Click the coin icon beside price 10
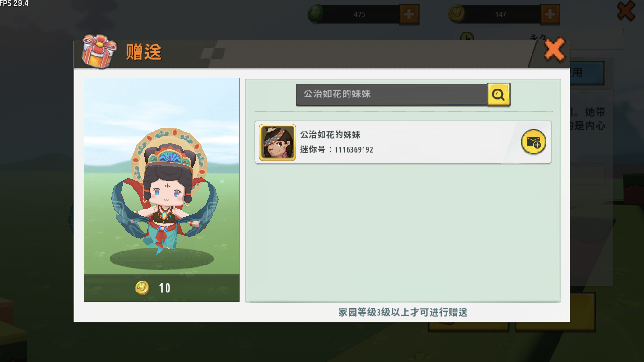 pos(142,288)
